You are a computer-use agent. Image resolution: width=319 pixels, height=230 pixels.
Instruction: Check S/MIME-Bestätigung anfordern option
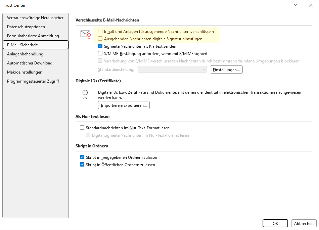click(x=100, y=53)
